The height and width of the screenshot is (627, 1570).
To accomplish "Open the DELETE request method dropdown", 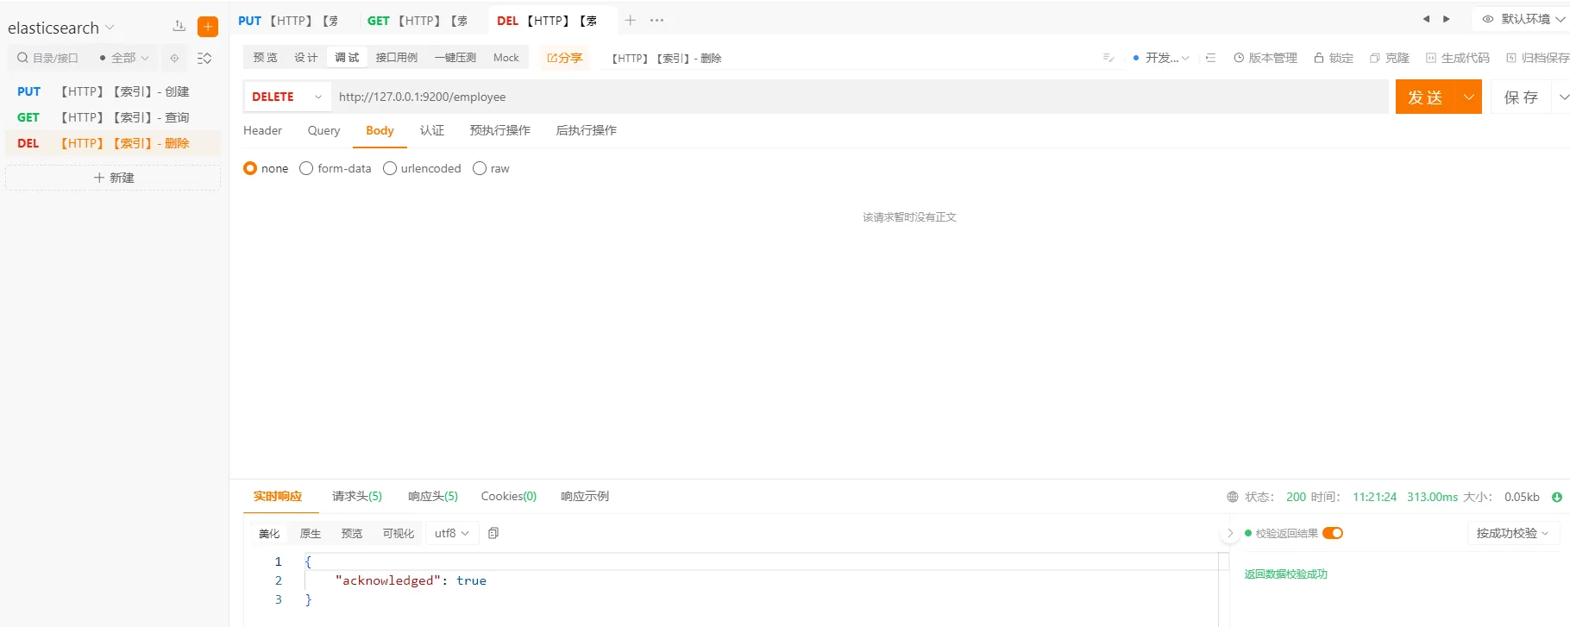I will point(287,97).
